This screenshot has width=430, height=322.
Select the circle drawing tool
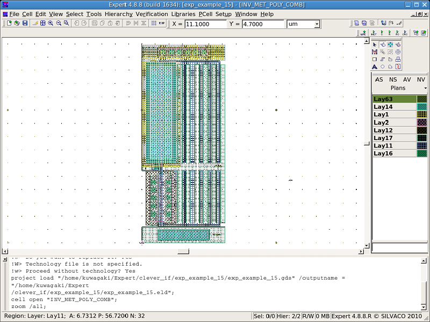coord(383,67)
